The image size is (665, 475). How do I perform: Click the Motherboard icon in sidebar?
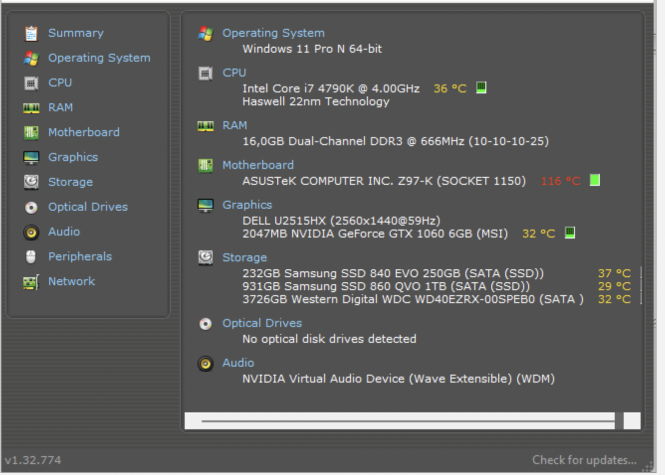[x=31, y=133]
